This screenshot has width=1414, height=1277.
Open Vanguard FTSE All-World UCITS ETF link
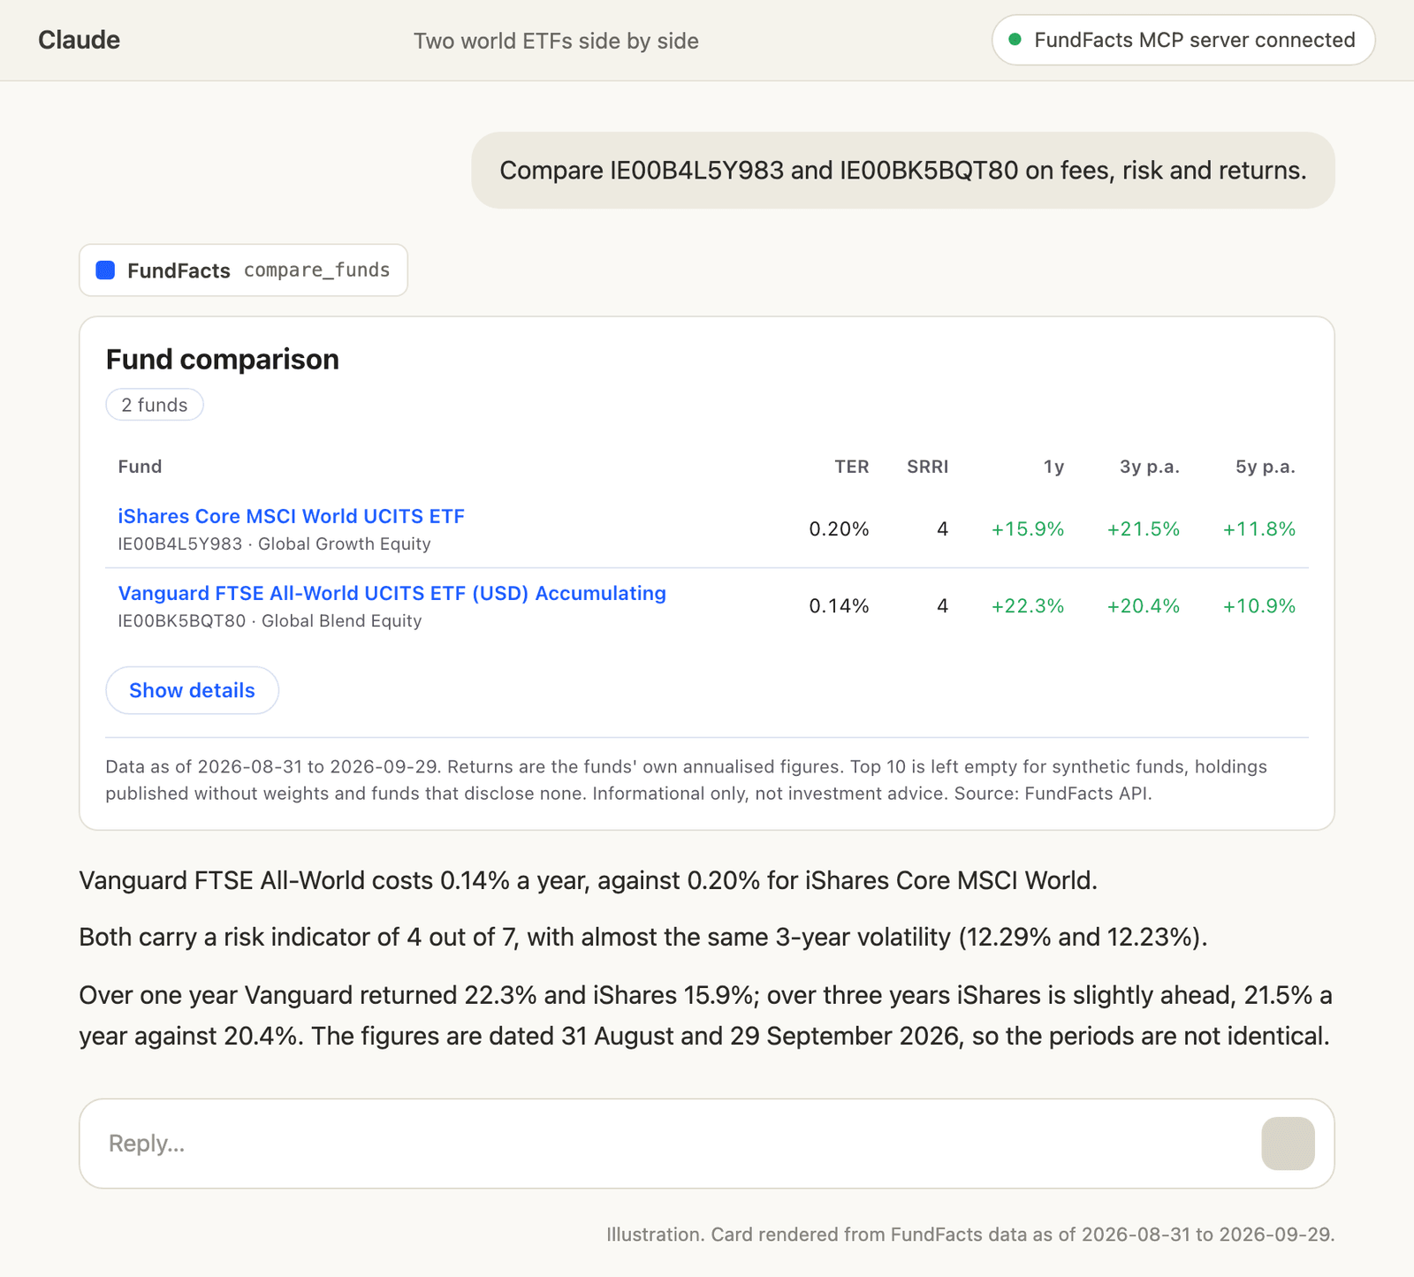tap(392, 593)
